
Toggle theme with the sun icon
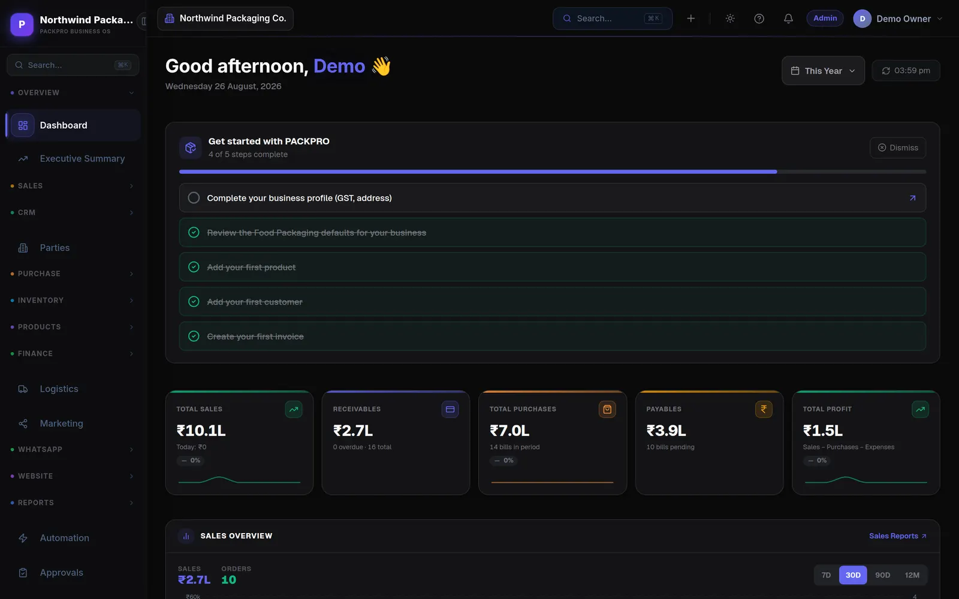coord(730,19)
